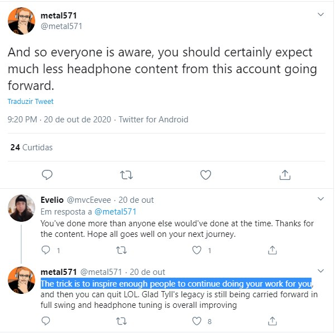The image size is (335, 333).
Task: Open chevron menu on metal571's reply
Action: tap(320, 272)
